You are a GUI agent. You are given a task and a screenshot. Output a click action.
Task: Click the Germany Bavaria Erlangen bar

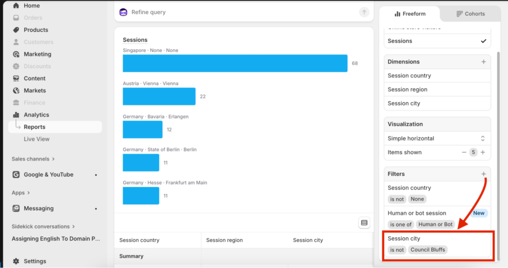pyautogui.click(x=142, y=129)
